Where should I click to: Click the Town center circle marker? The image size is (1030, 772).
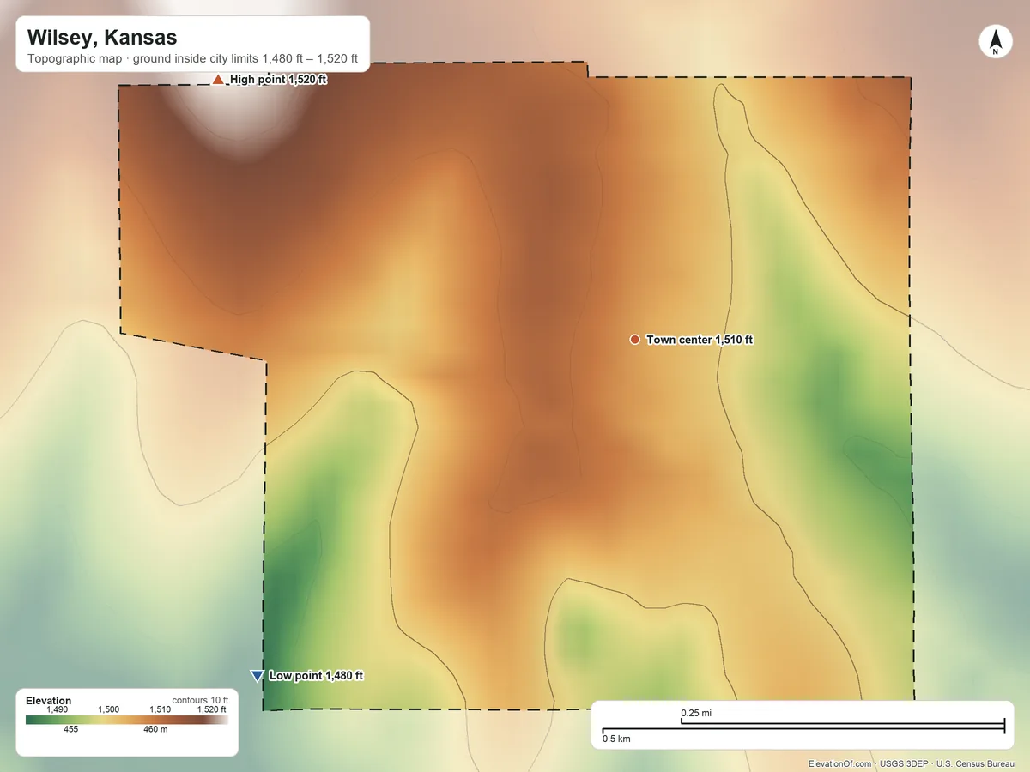(634, 340)
